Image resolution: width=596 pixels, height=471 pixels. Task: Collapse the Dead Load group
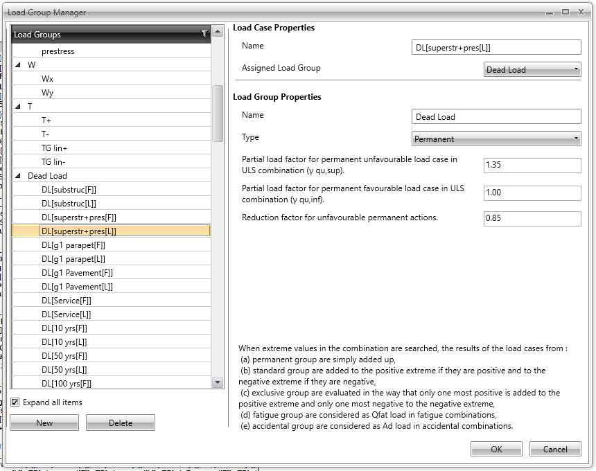point(17,175)
